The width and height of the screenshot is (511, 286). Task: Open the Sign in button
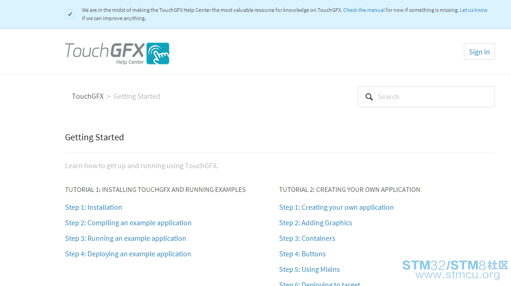click(x=479, y=52)
